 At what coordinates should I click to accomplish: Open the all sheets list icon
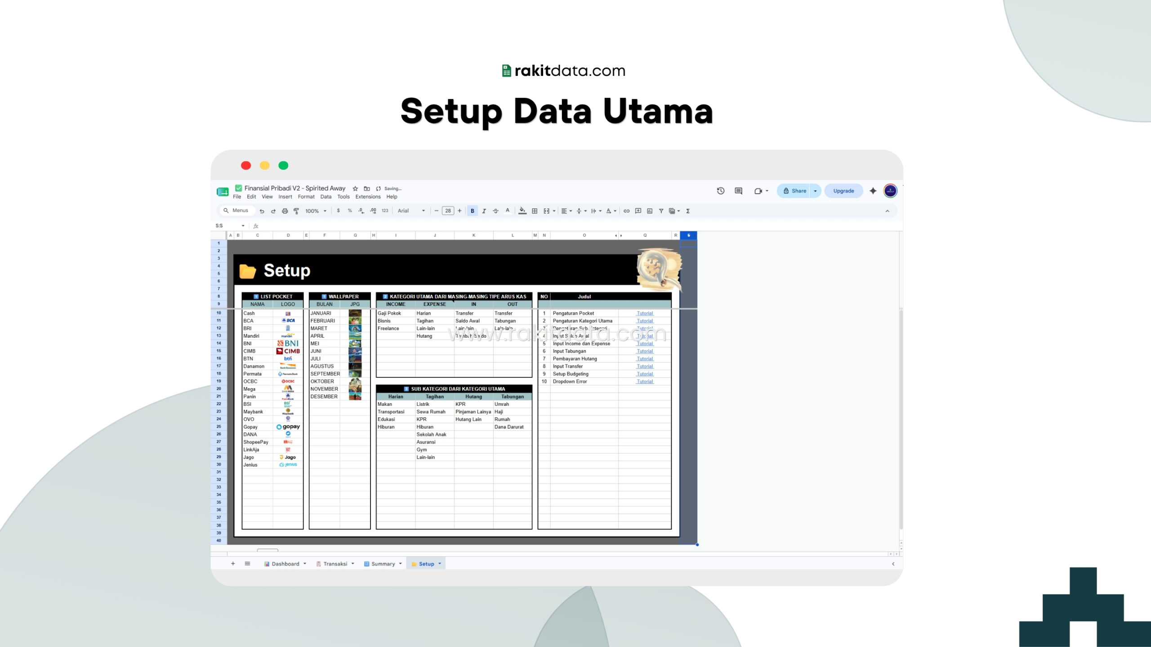pos(247,563)
